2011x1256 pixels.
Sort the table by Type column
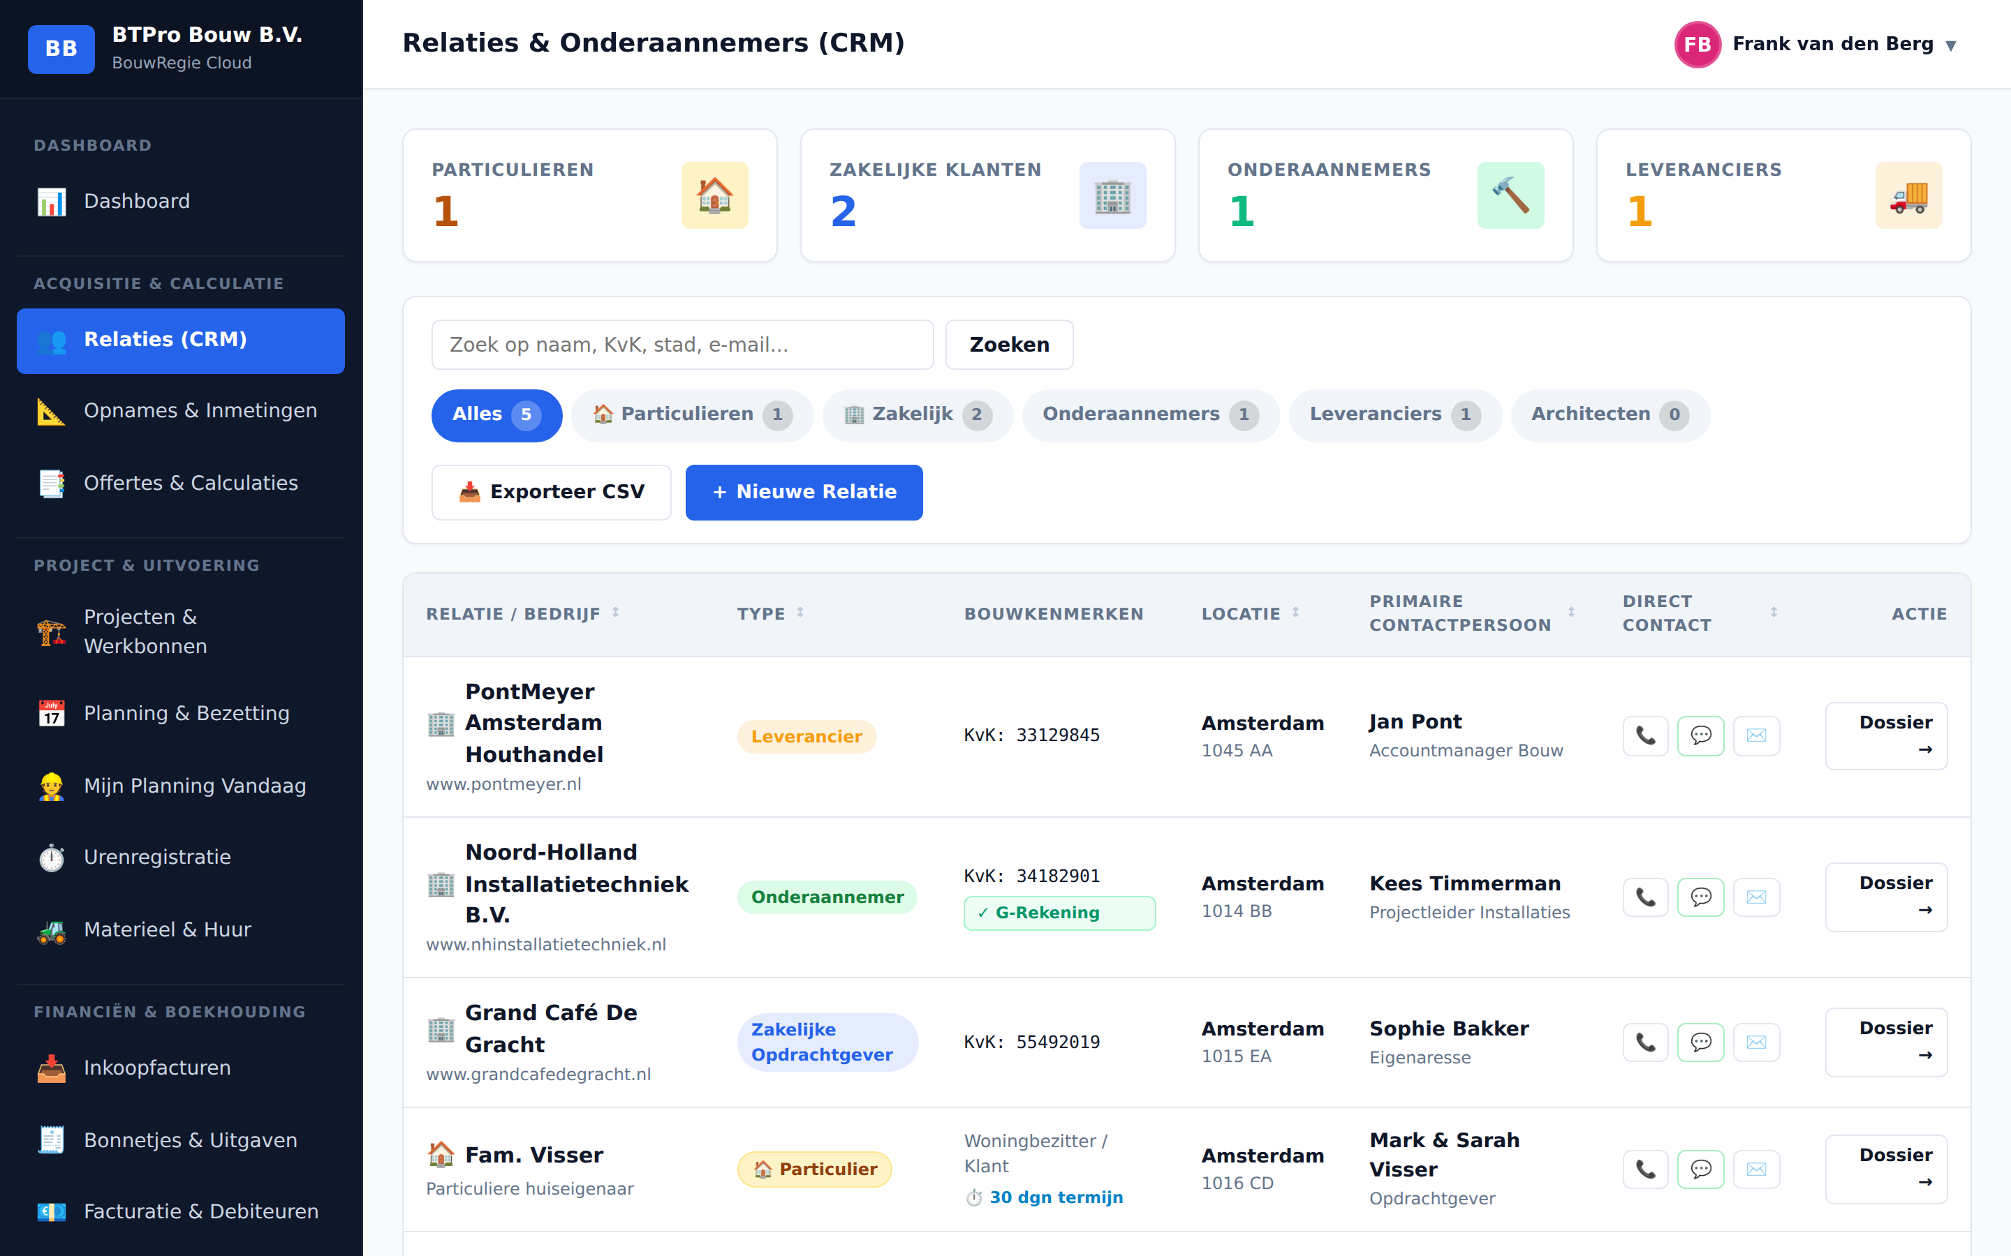pos(770,614)
